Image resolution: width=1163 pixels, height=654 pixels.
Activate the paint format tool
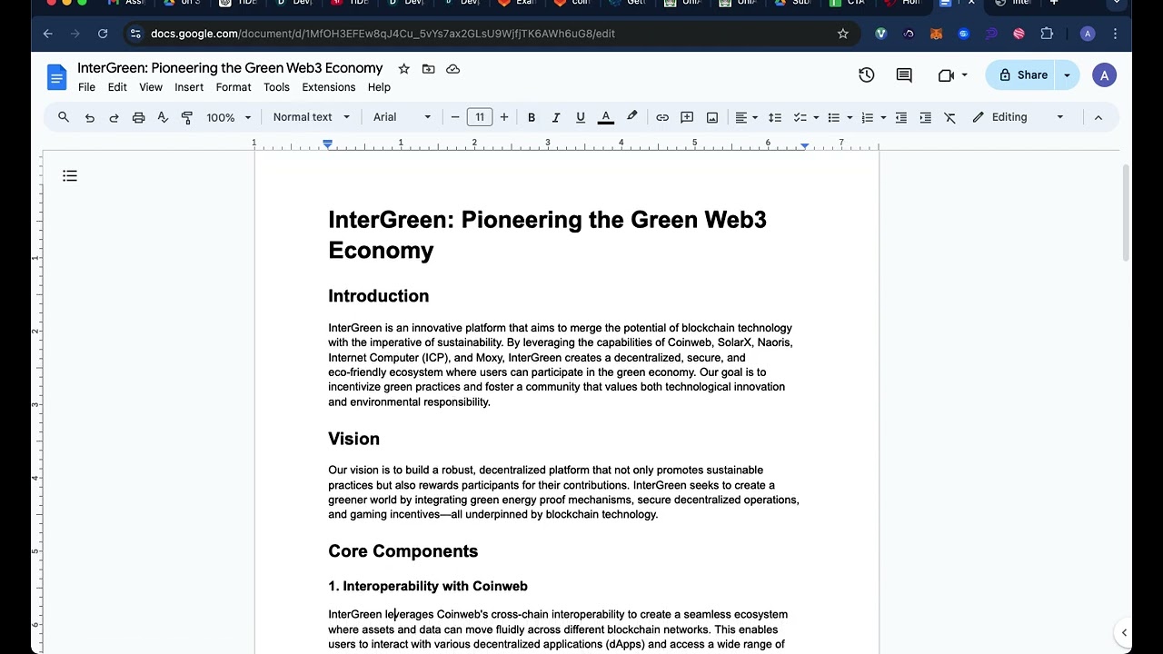click(x=187, y=117)
